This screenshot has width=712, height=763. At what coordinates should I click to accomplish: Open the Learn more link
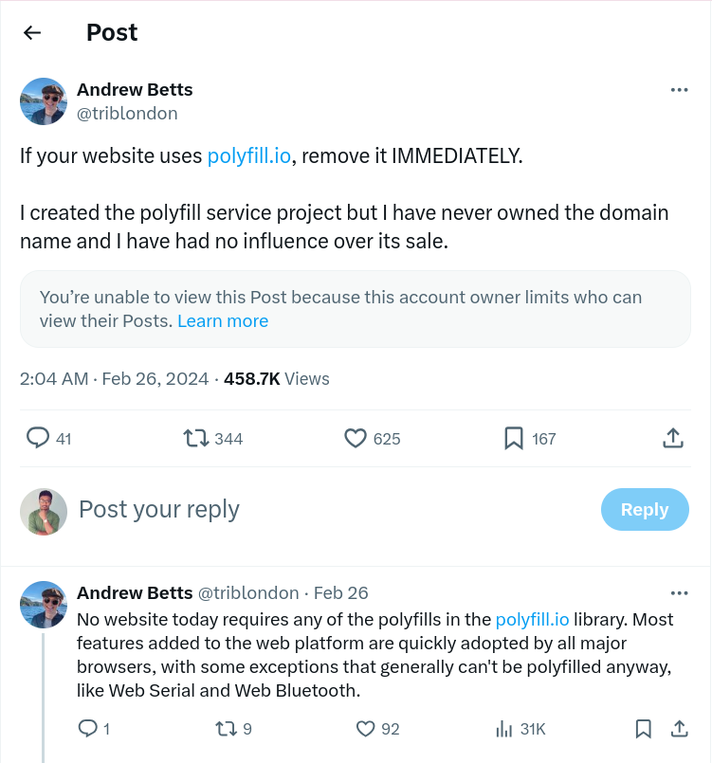pyautogui.click(x=223, y=321)
